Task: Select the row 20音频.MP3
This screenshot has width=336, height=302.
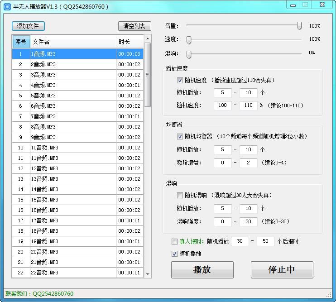Action: point(77,252)
